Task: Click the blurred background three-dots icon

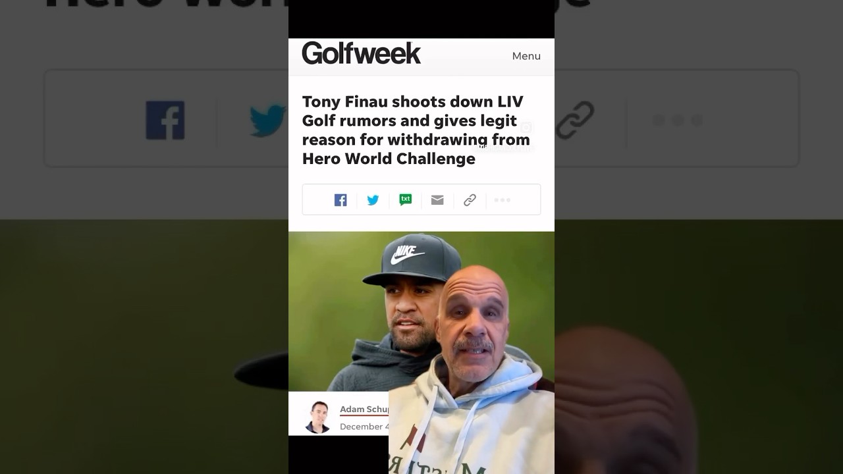Action: [x=678, y=120]
